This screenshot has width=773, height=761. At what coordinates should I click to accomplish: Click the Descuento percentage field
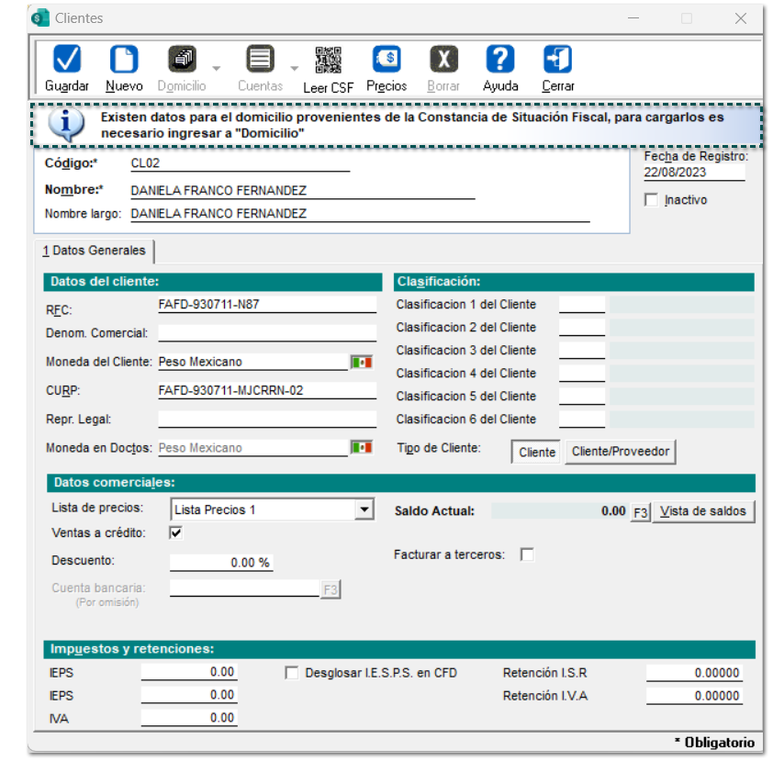[221, 563]
